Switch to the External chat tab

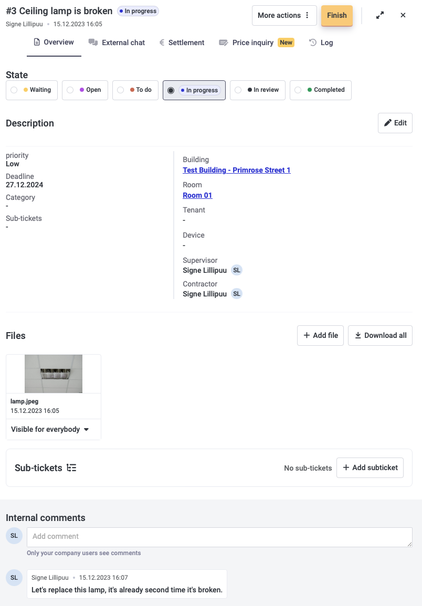click(x=117, y=42)
